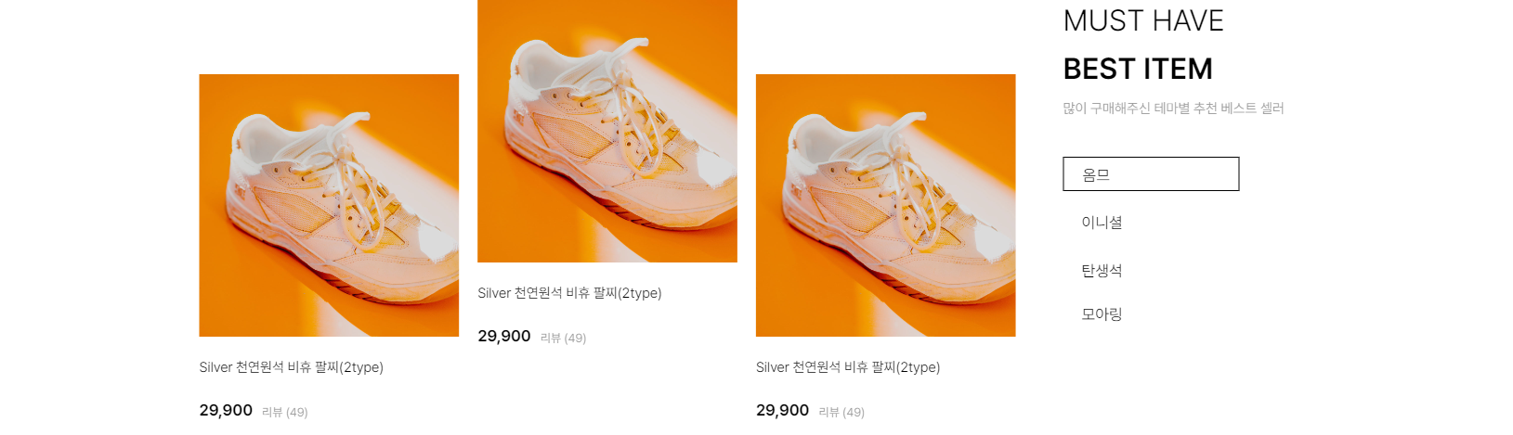Click the center Silver 천연원석 비휴 팔찌 title
Image resolution: width=1513 pixels, height=435 pixels.
569,293
